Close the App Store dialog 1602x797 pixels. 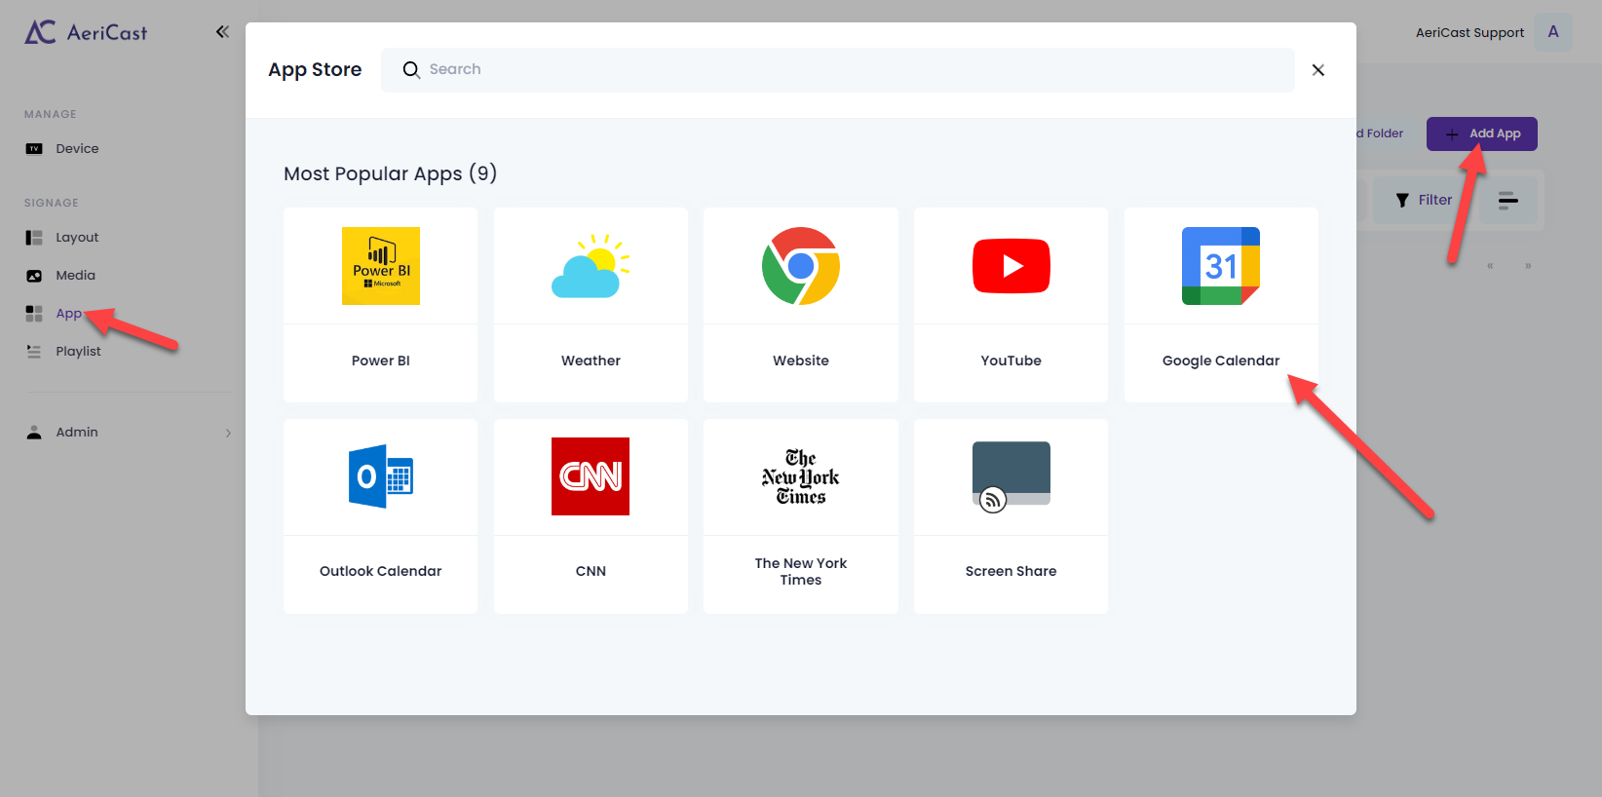(x=1318, y=70)
